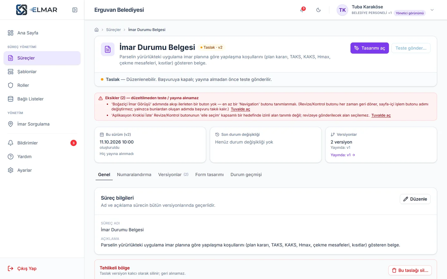This screenshot has width=447, height=279.
Task: Open Bildirimler in sidebar
Action: point(42,143)
